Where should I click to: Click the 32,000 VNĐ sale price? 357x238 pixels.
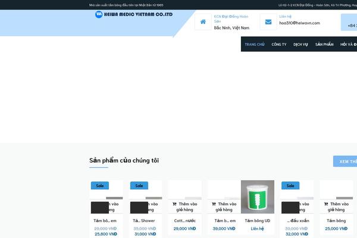click(x=297, y=234)
